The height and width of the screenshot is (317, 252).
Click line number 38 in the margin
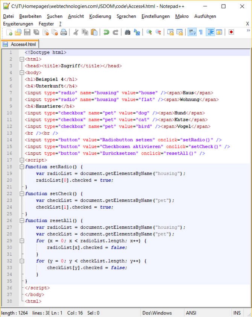(x=9, y=301)
